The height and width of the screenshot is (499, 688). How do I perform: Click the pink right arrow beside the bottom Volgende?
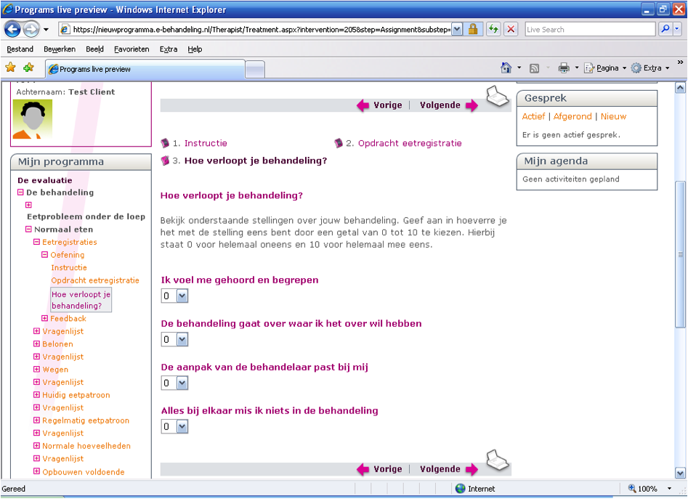(x=472, y=470)
